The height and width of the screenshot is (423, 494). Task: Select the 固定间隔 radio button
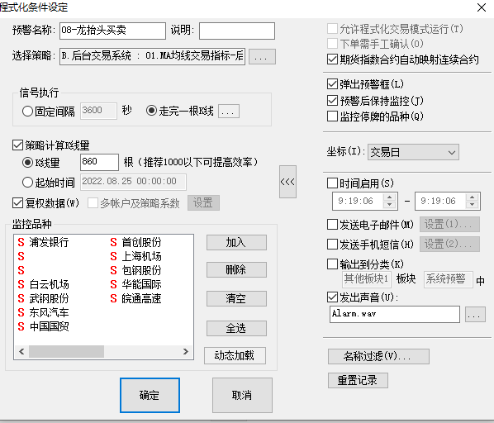click(x=28, y=111)
